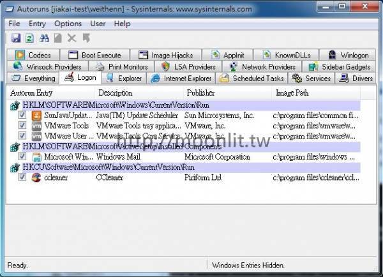
Task: Click the Delete X toolbar icon
Action: pos(71,39)
